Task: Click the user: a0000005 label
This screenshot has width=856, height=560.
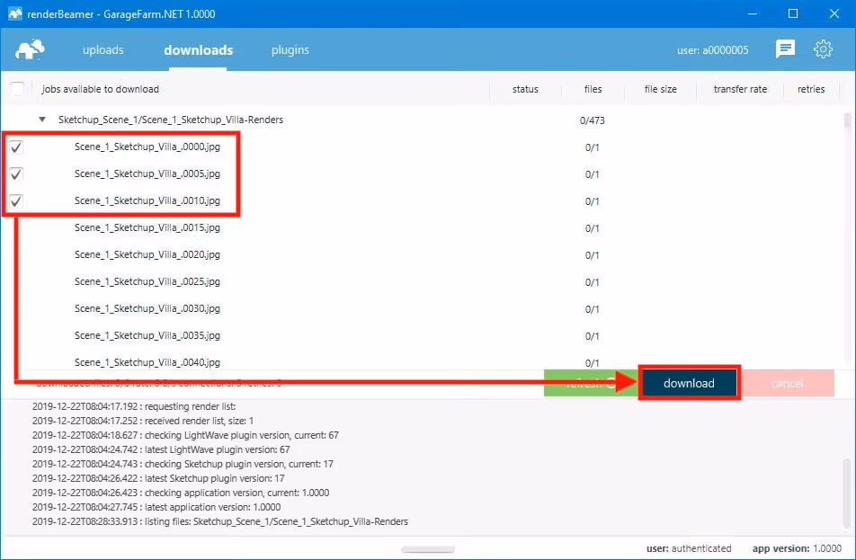Action: [712, 50]
